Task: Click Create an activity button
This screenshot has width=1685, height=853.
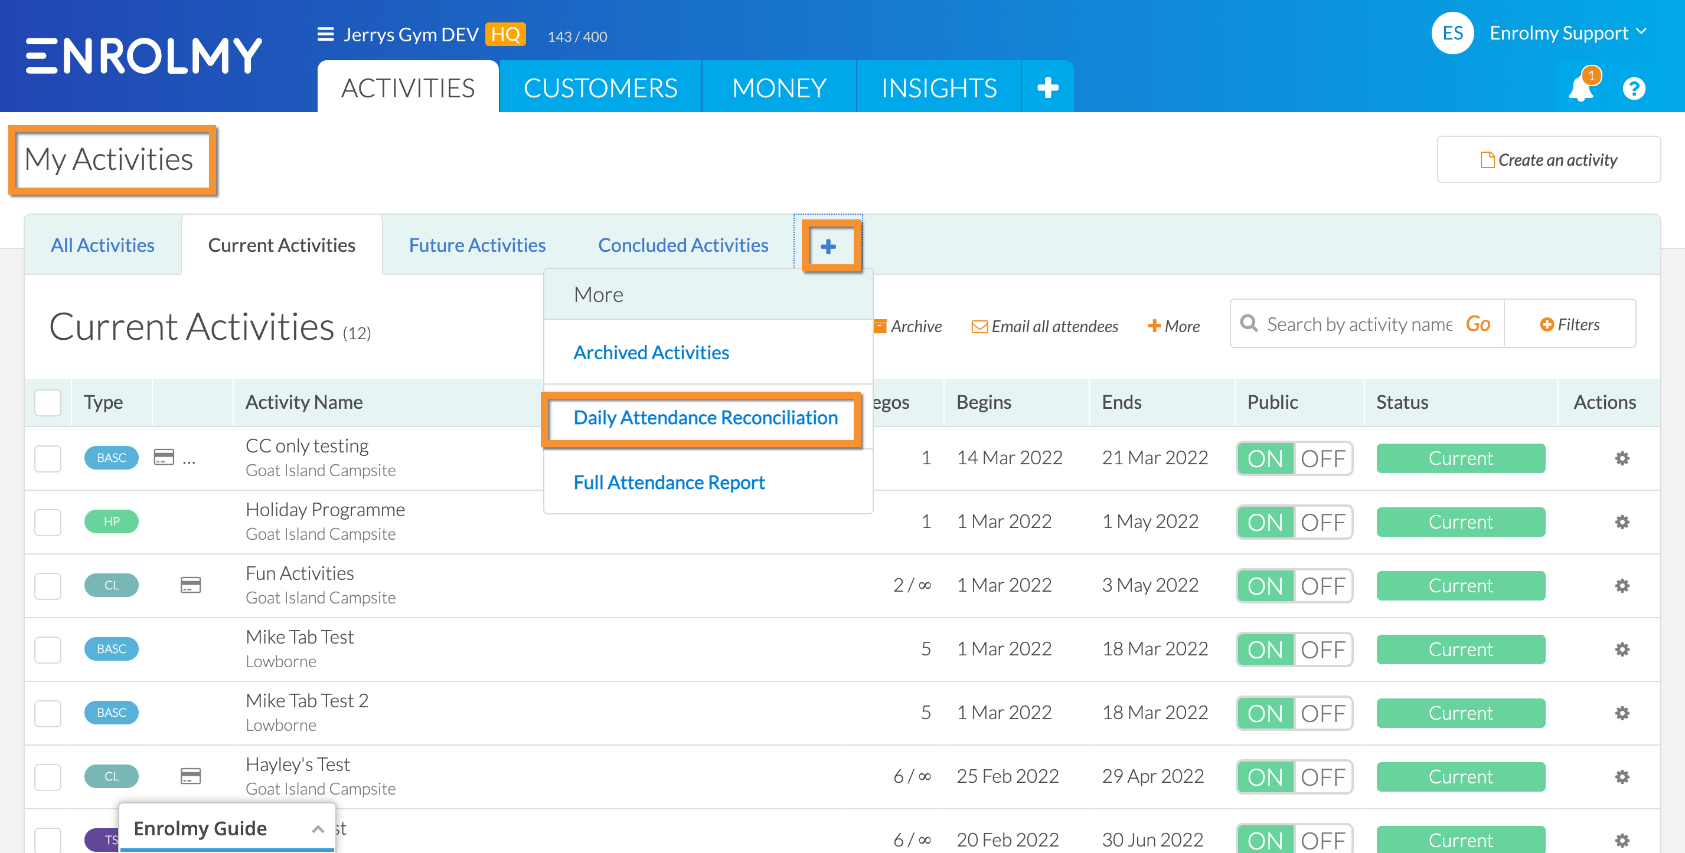Action: 1548,159
